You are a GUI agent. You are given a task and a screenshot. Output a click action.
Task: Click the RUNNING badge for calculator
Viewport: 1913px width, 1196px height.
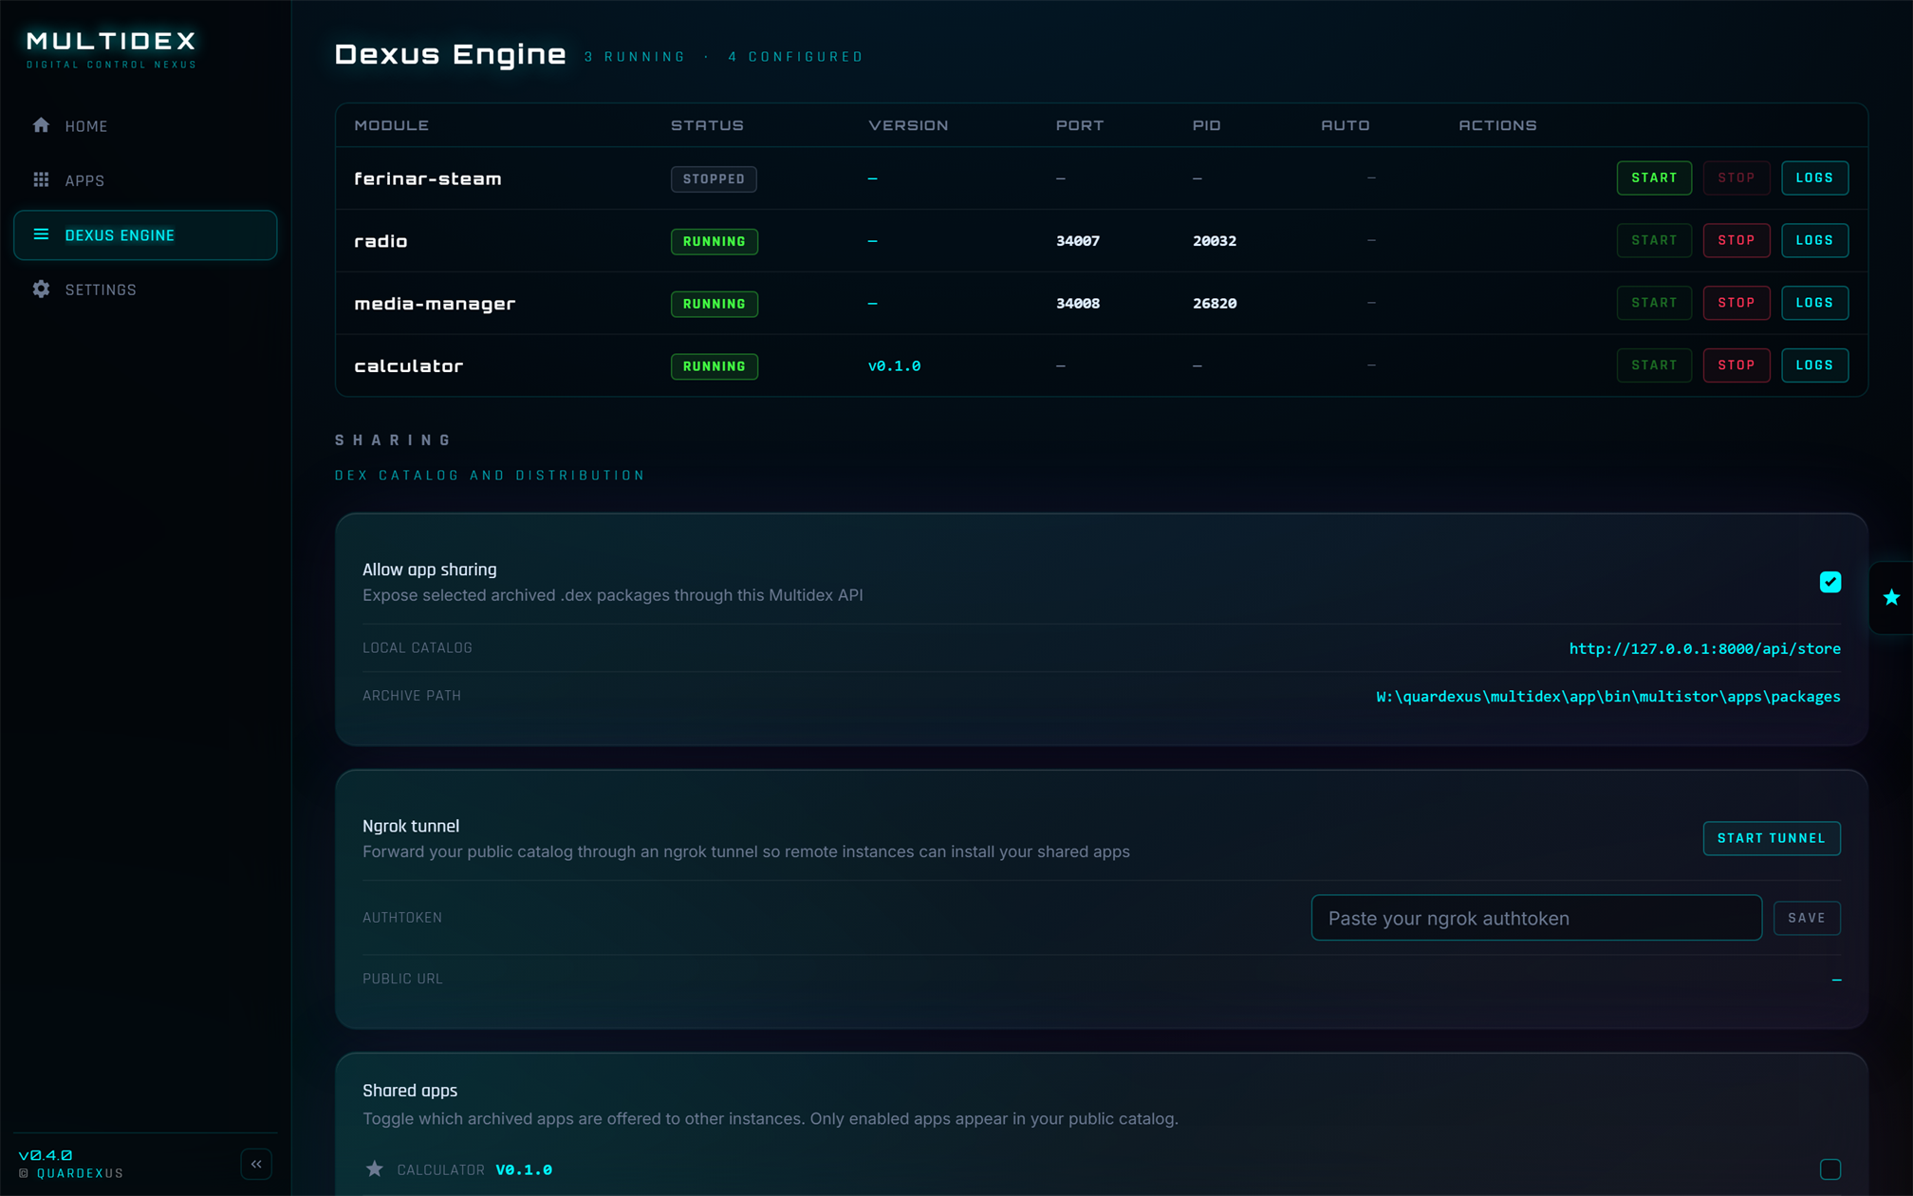pyautogui.click(x=715, y=366)
